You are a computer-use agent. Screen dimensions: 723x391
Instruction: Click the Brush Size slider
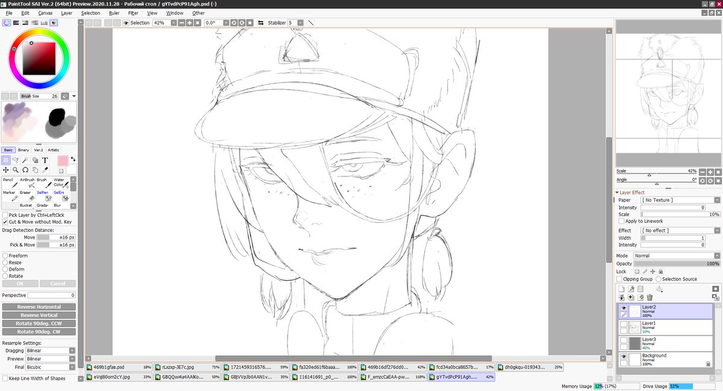click(x=39, y=96)
